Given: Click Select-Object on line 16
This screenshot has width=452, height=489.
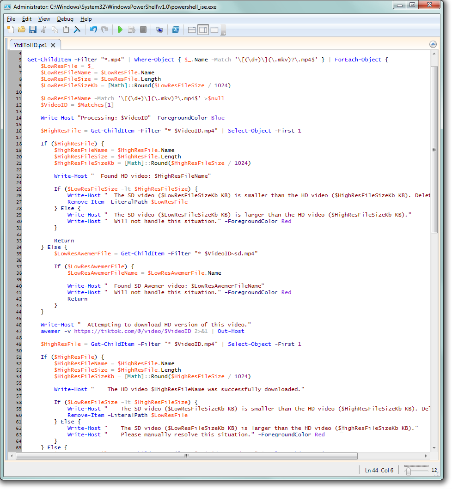Looking at the screenshot, I should (250, 131).
